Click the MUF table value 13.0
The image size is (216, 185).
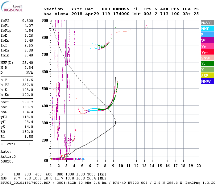[x=70, y=179]
